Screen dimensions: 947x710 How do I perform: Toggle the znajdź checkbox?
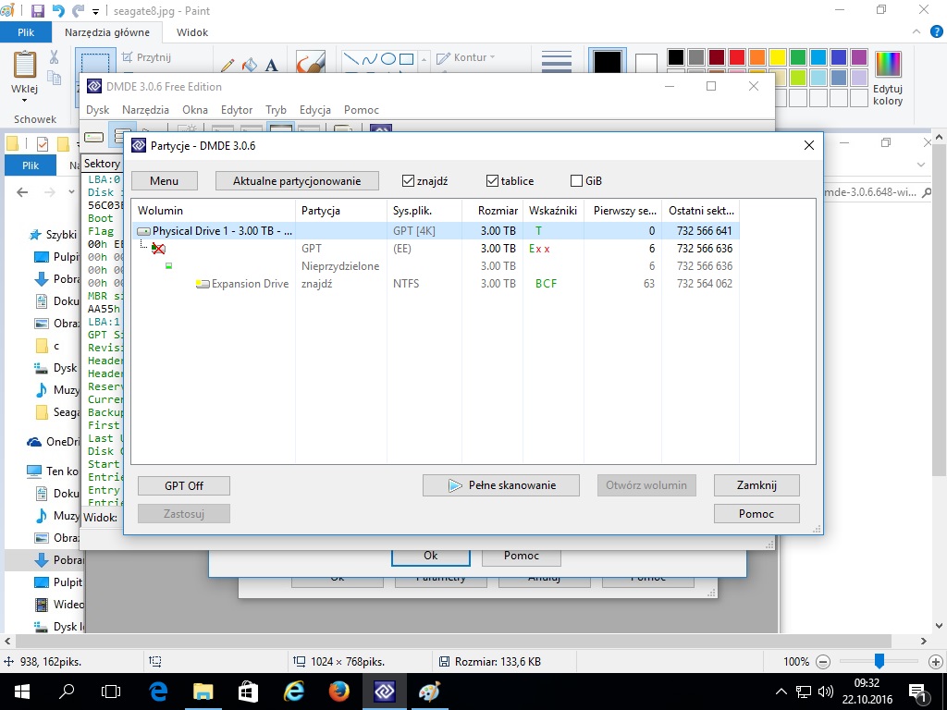click(408, 181)
